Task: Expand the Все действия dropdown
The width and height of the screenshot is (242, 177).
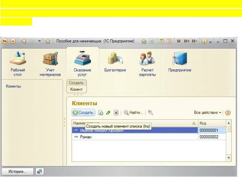Action: [207, 113]
